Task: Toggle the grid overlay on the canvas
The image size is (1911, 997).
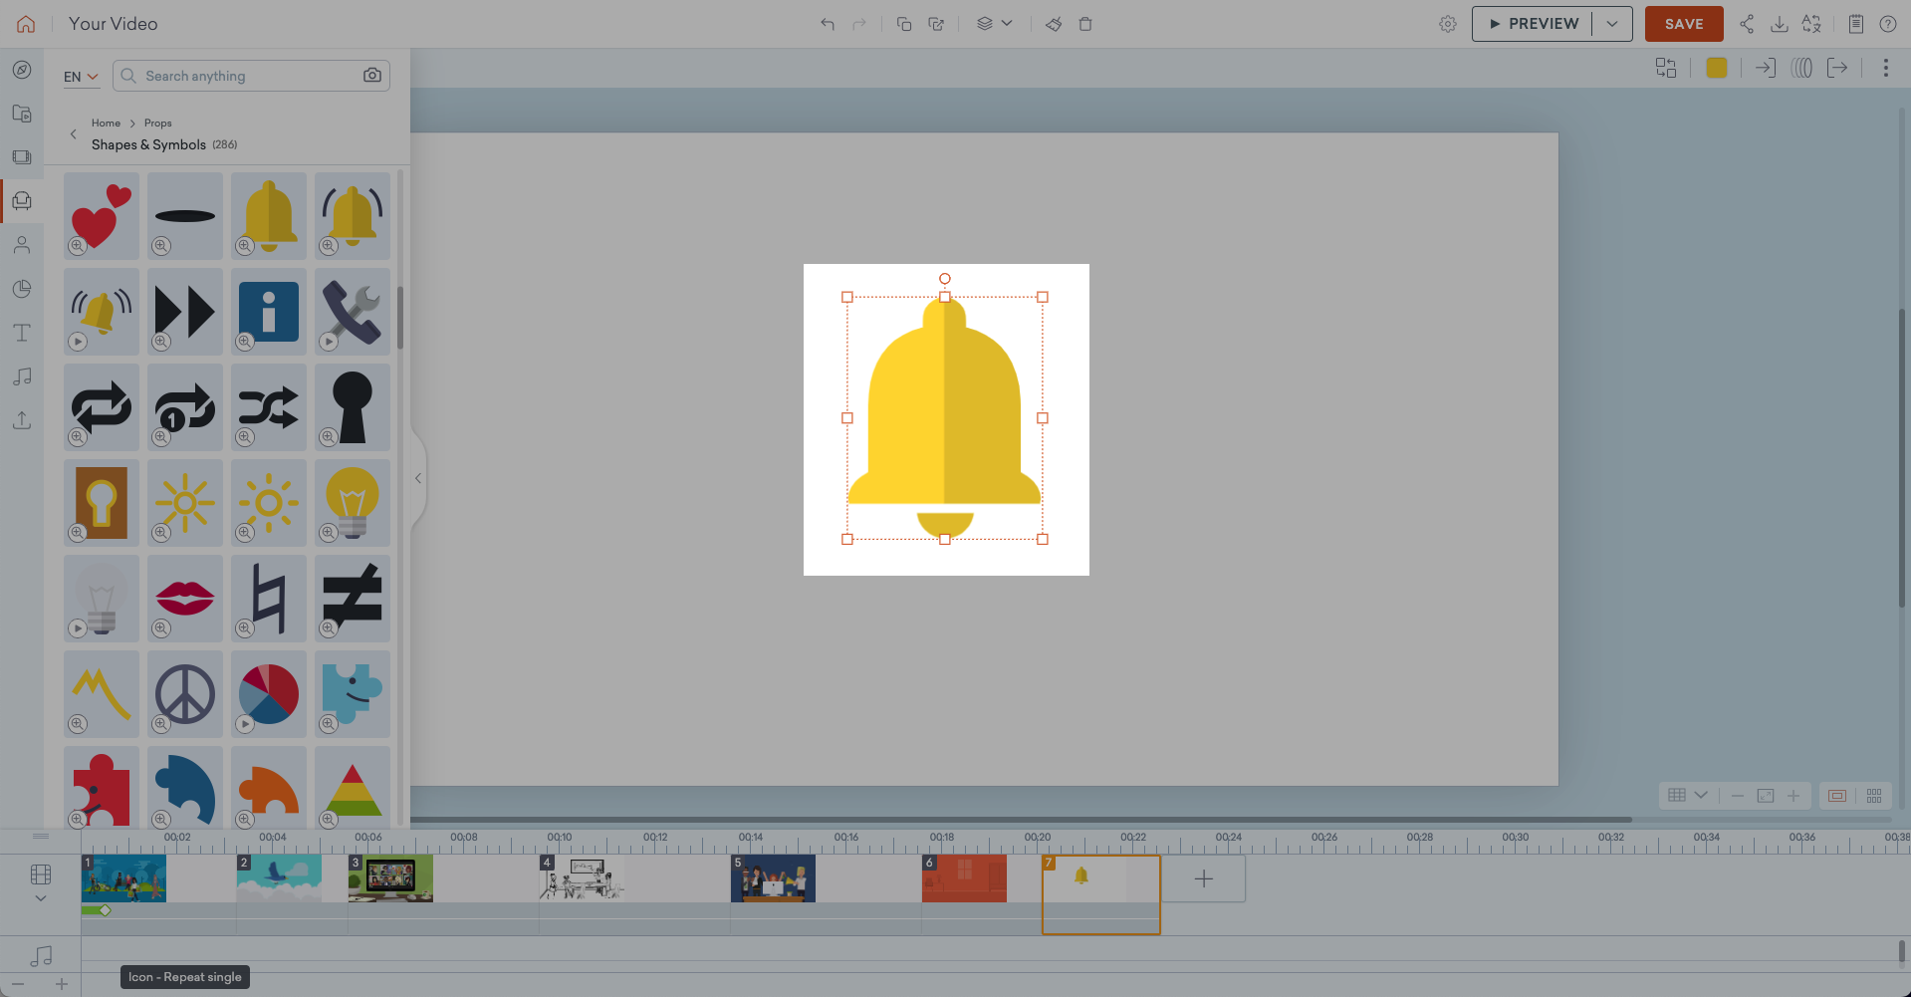Action: tap(1676, 796)
